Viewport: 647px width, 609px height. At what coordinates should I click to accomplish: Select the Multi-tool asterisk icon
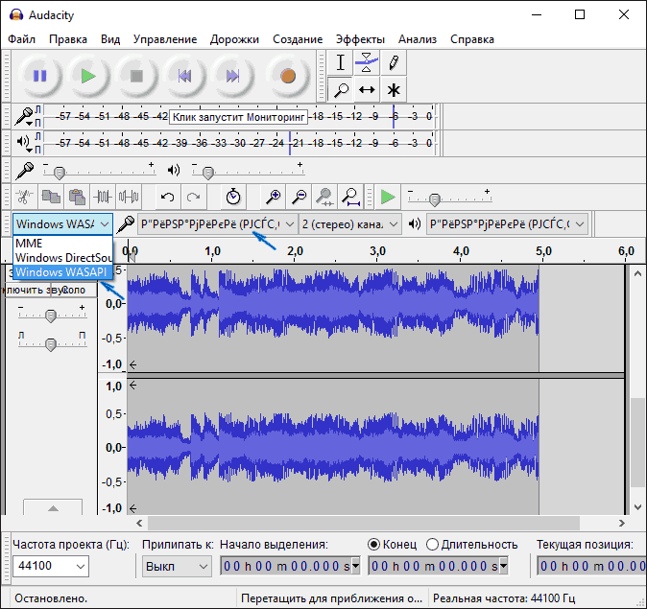coord(394,90)
